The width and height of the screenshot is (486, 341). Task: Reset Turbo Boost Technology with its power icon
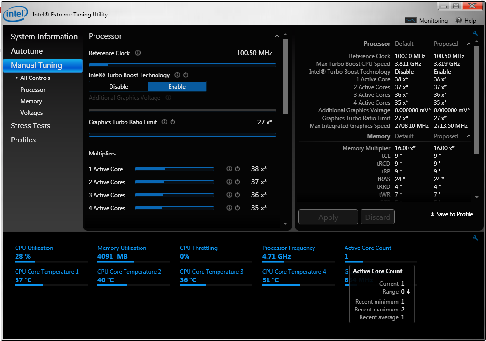point(186,75)
